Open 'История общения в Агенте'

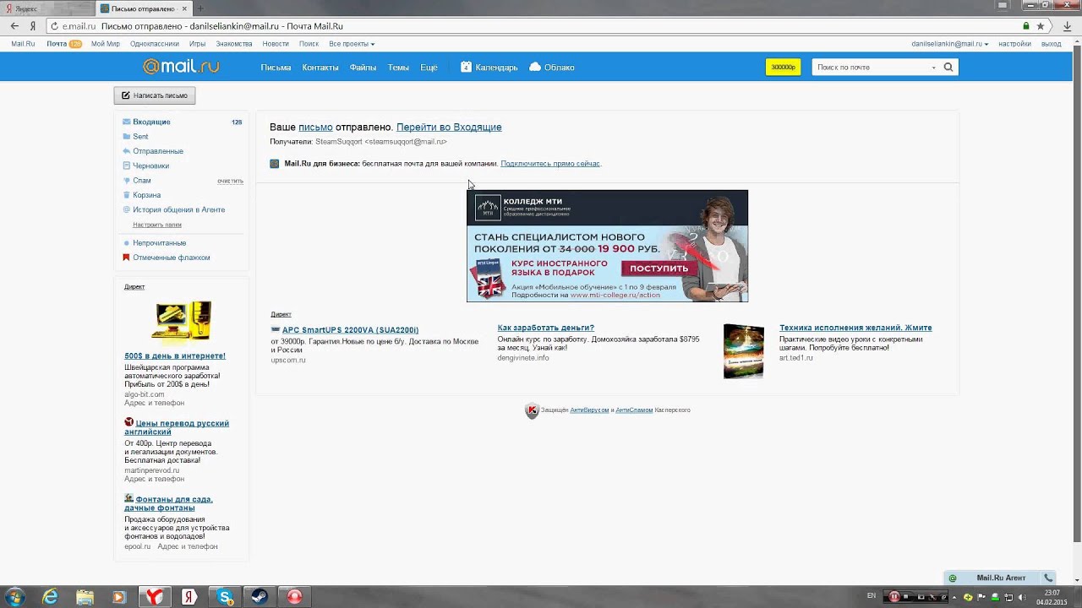click(178, 209)
